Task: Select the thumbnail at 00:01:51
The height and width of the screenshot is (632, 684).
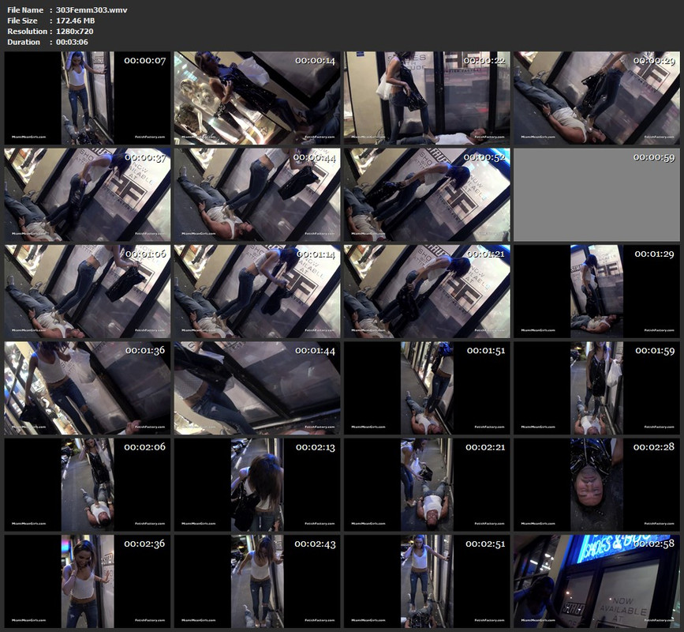Action: pyautogui.click(x=427, y=388)
